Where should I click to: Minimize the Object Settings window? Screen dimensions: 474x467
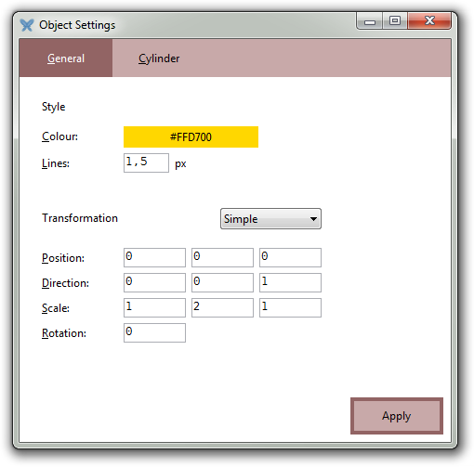point(370,21)
